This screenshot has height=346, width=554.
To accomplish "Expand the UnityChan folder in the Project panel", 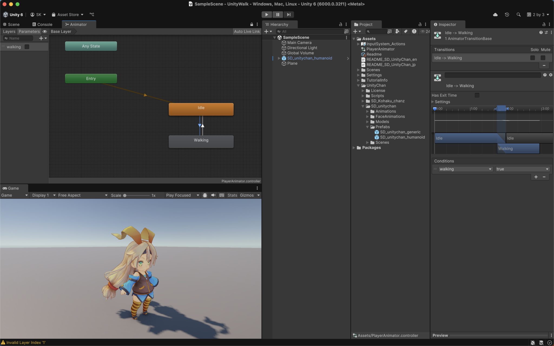I will pos(358,85).
